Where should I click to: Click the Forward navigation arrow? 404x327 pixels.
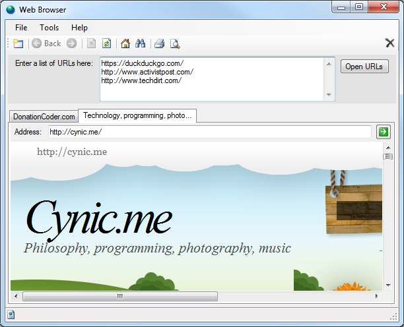[x=72, y=44]
